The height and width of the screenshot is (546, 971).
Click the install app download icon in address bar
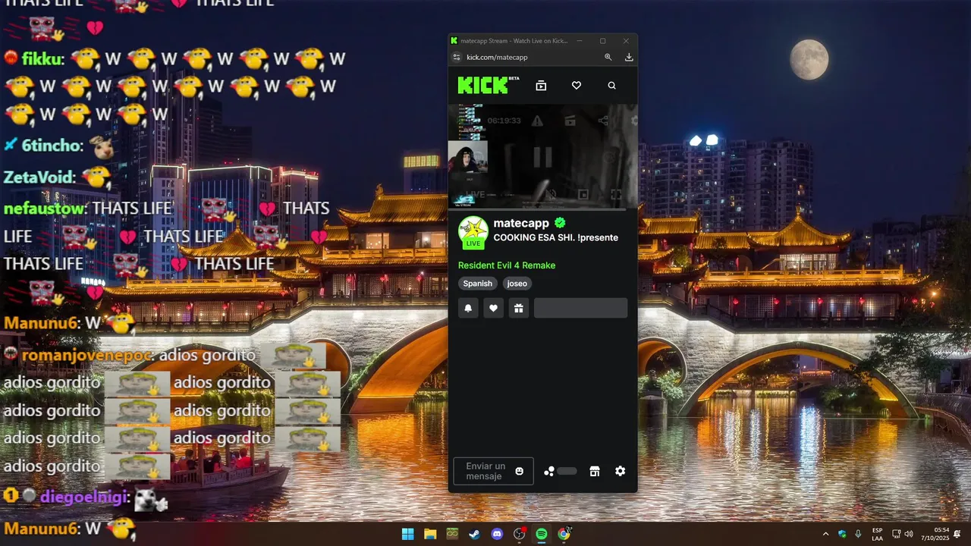coord(629,57)
